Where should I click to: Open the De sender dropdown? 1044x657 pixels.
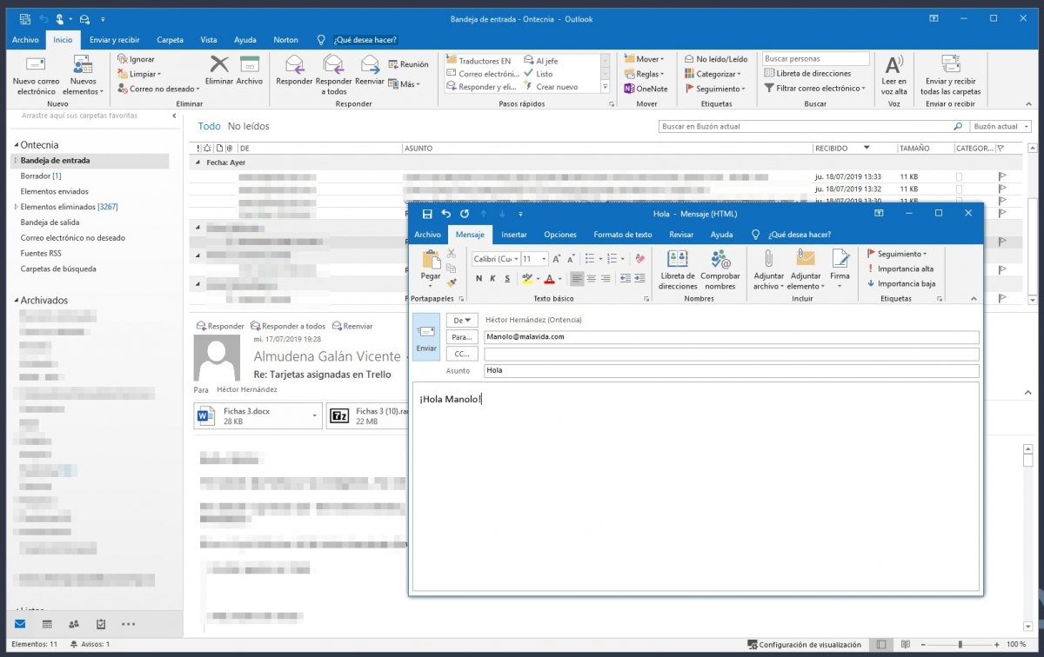[x=462, y=320]
